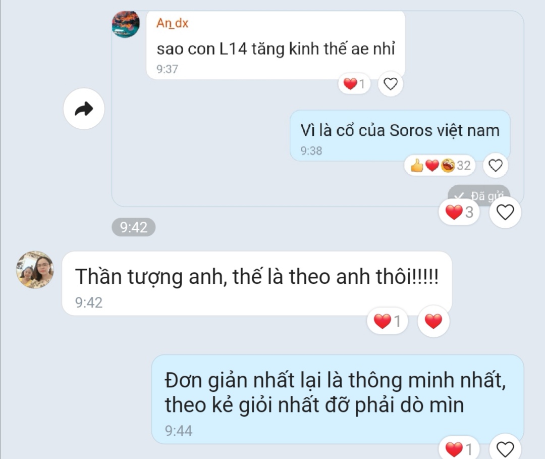Viewport: 545px width, 459px height.
Task: Tap outline heart beside the 3 count
Action: pyautogui.click(x=505, y=212)
